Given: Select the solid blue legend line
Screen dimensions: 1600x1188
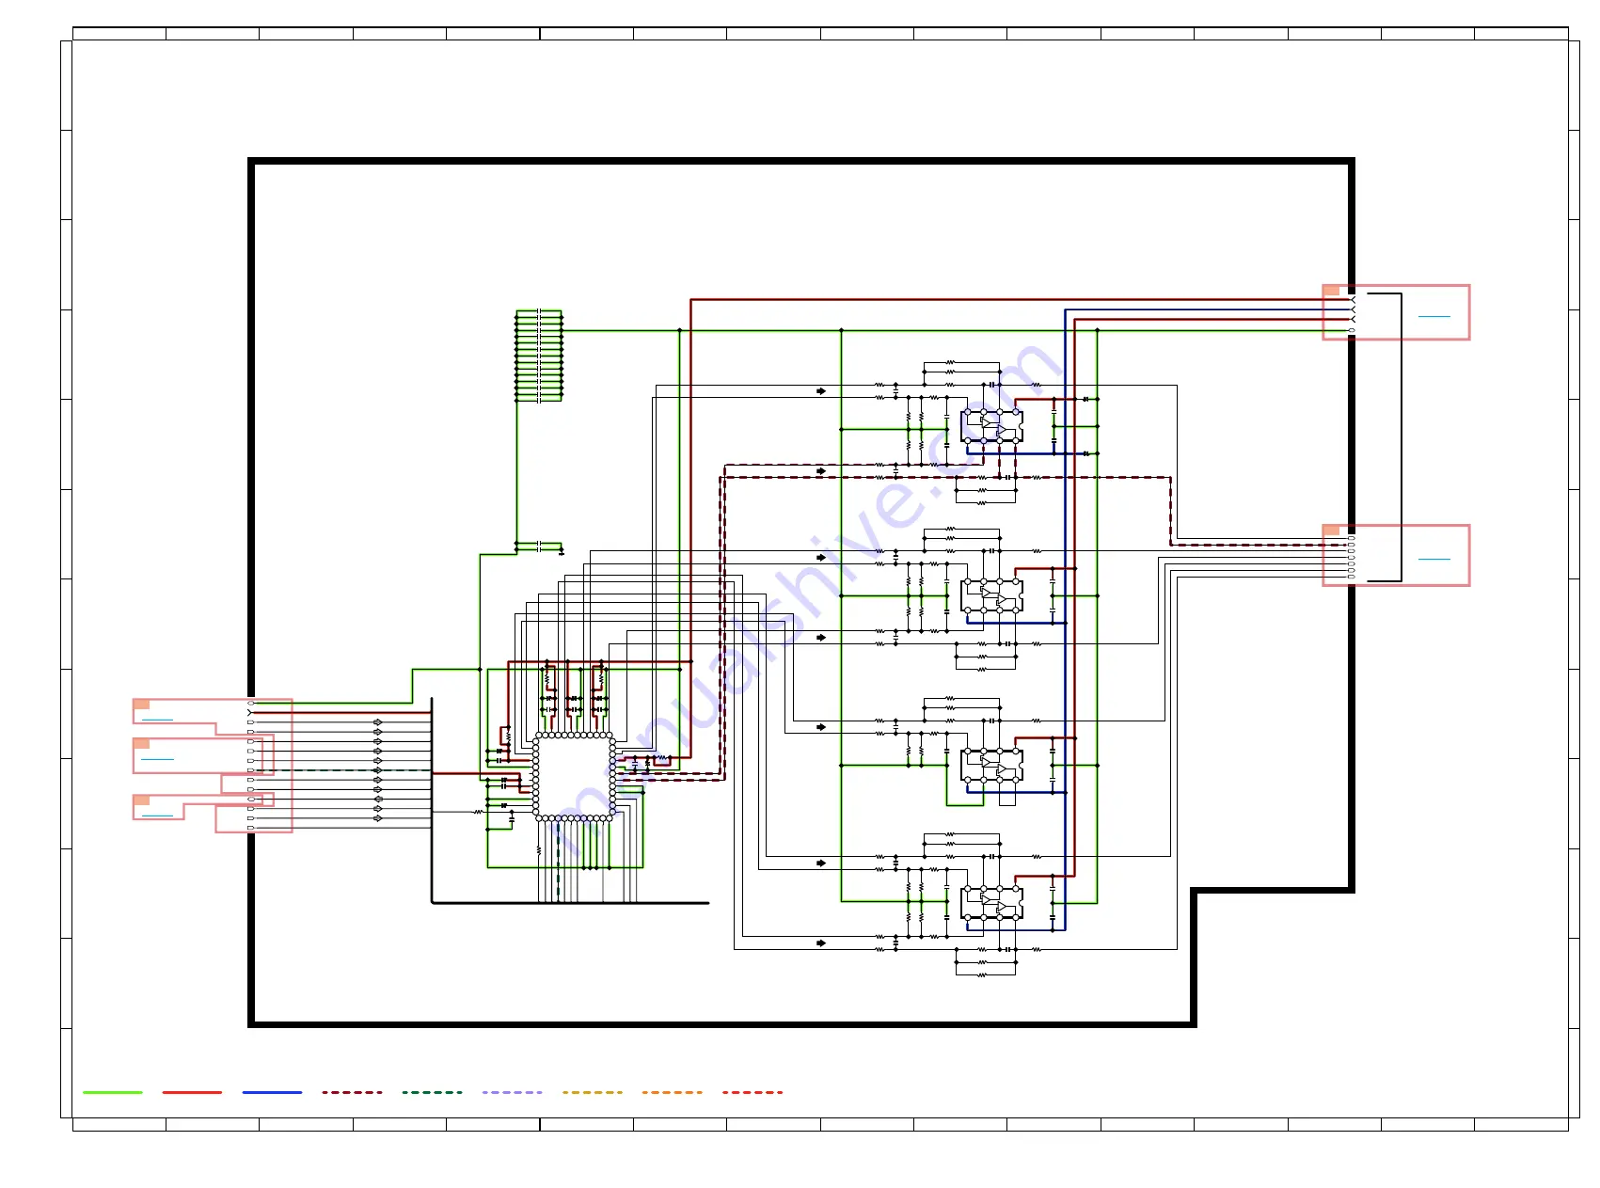Looking at the screenshot, I should (272, 1092).
